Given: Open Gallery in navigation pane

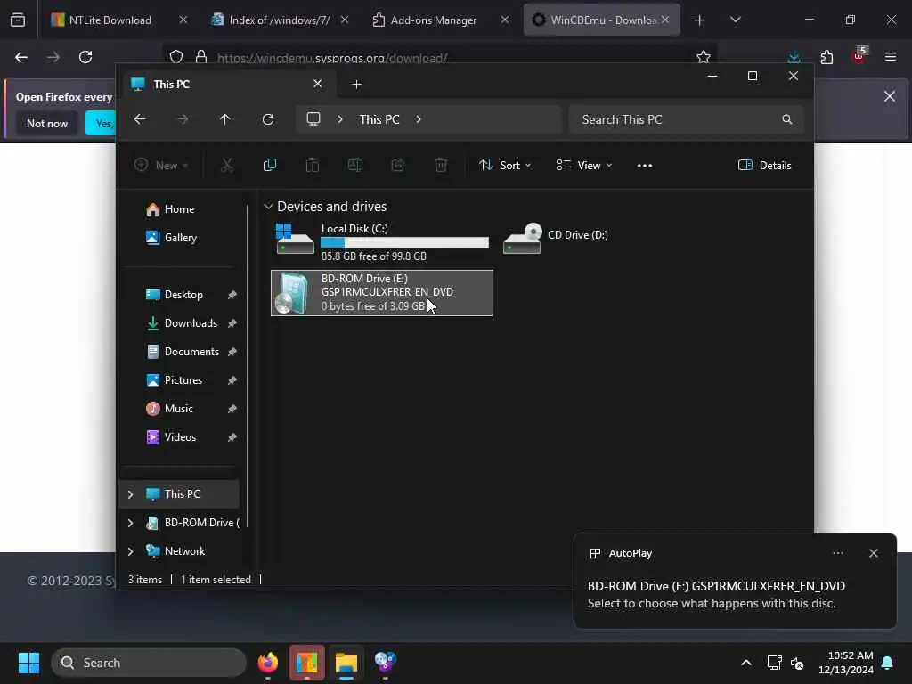Looking at the screenshot, I should 180,238.
